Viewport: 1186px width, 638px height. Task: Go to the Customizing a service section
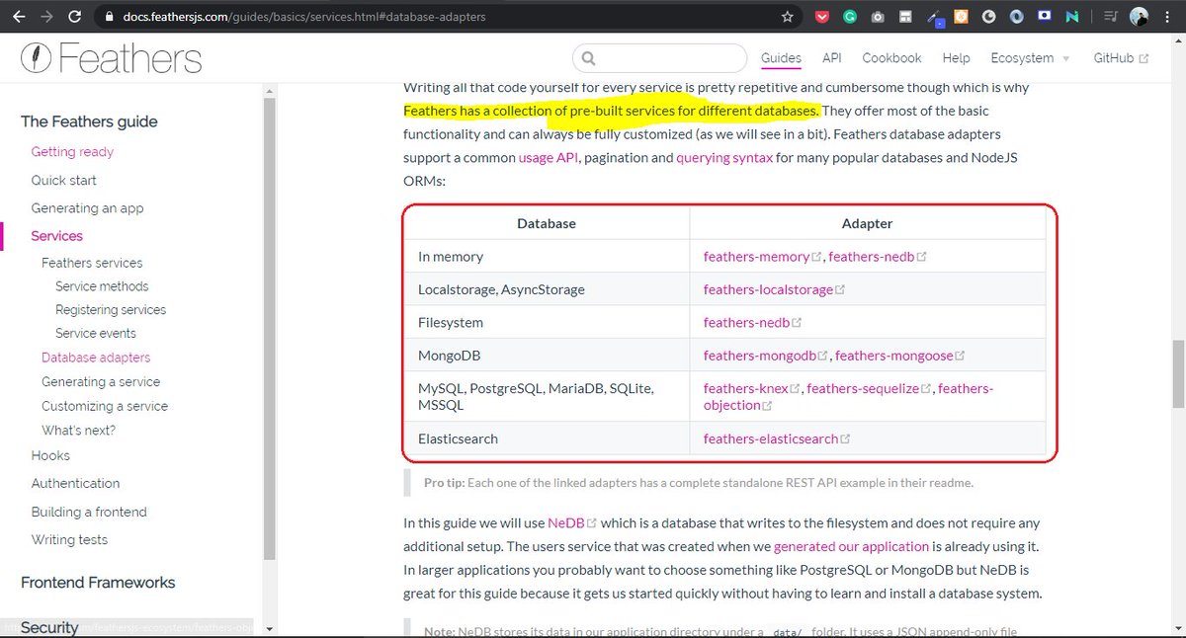(x=105, y=406)
